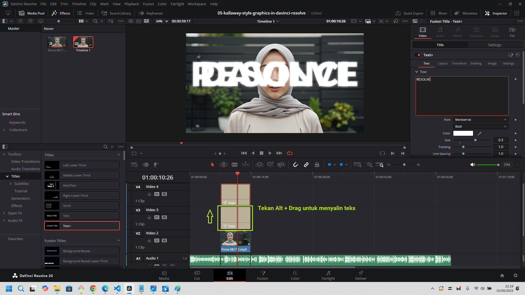Click the Loop playback icon
The image size is (525, 295).
[290, 153]
